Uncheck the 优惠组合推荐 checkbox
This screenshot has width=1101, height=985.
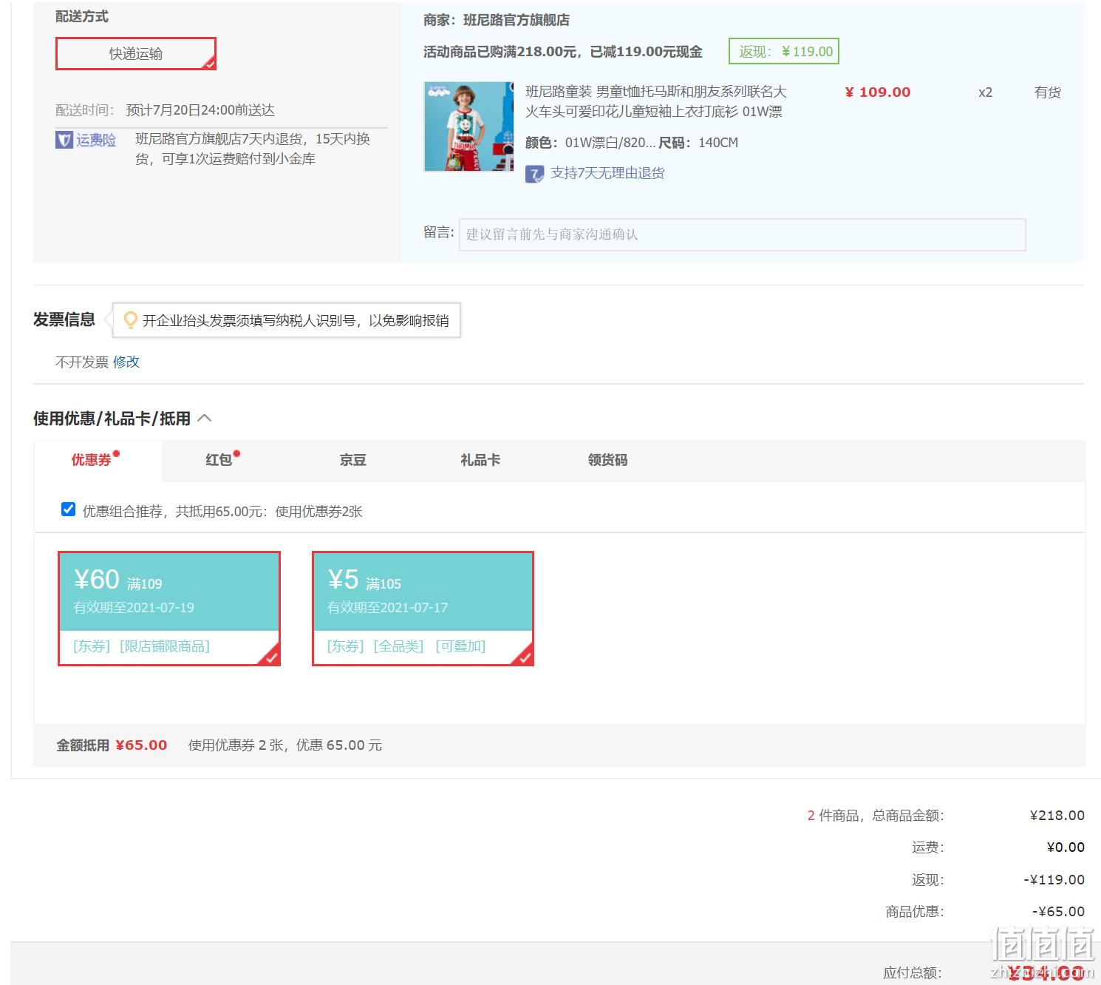[x=68, y=510]
